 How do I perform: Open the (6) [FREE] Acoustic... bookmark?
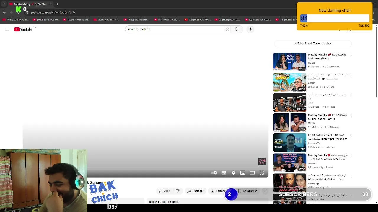coord(228,20)
